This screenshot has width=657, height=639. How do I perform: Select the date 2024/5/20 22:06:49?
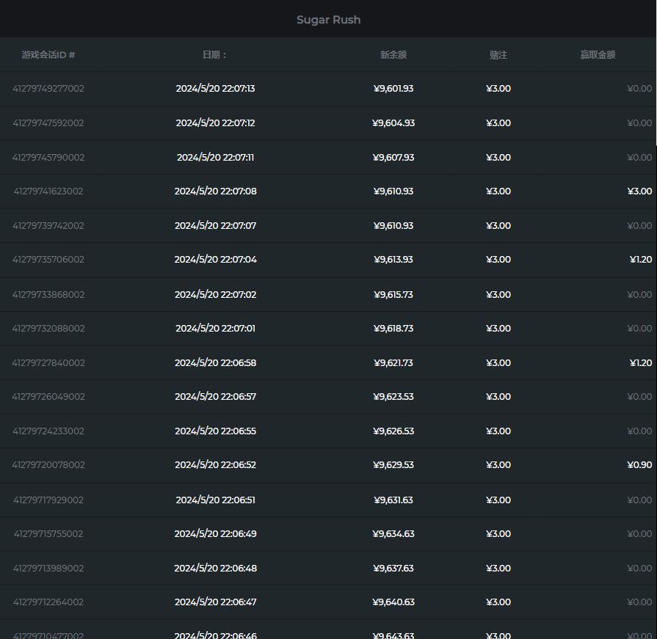pyautogui.click(x=215, y=534)
